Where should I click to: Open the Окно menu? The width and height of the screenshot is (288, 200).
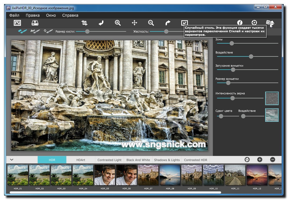pos(51,15)
